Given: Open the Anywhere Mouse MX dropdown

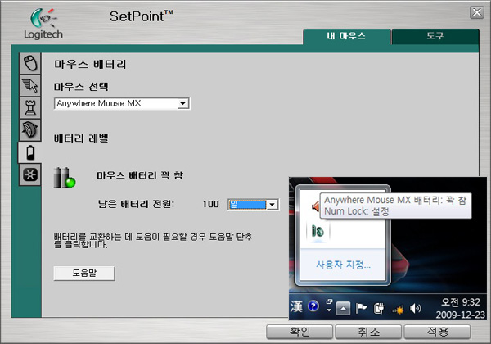Looking at the screenshot, I should [x=122, y=103].
